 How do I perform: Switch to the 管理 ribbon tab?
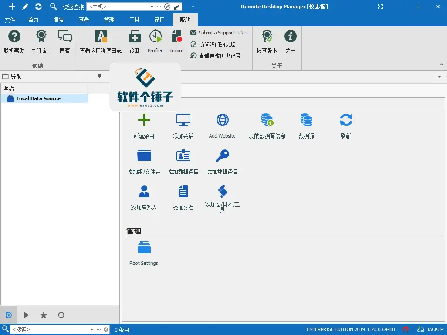tap(109, 20)
